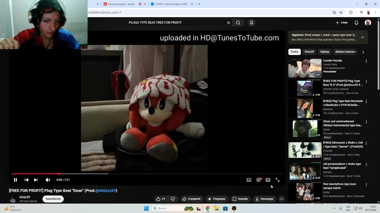Open more actions below video
Viewport: 380px width, 213px height.
[281, 199]
